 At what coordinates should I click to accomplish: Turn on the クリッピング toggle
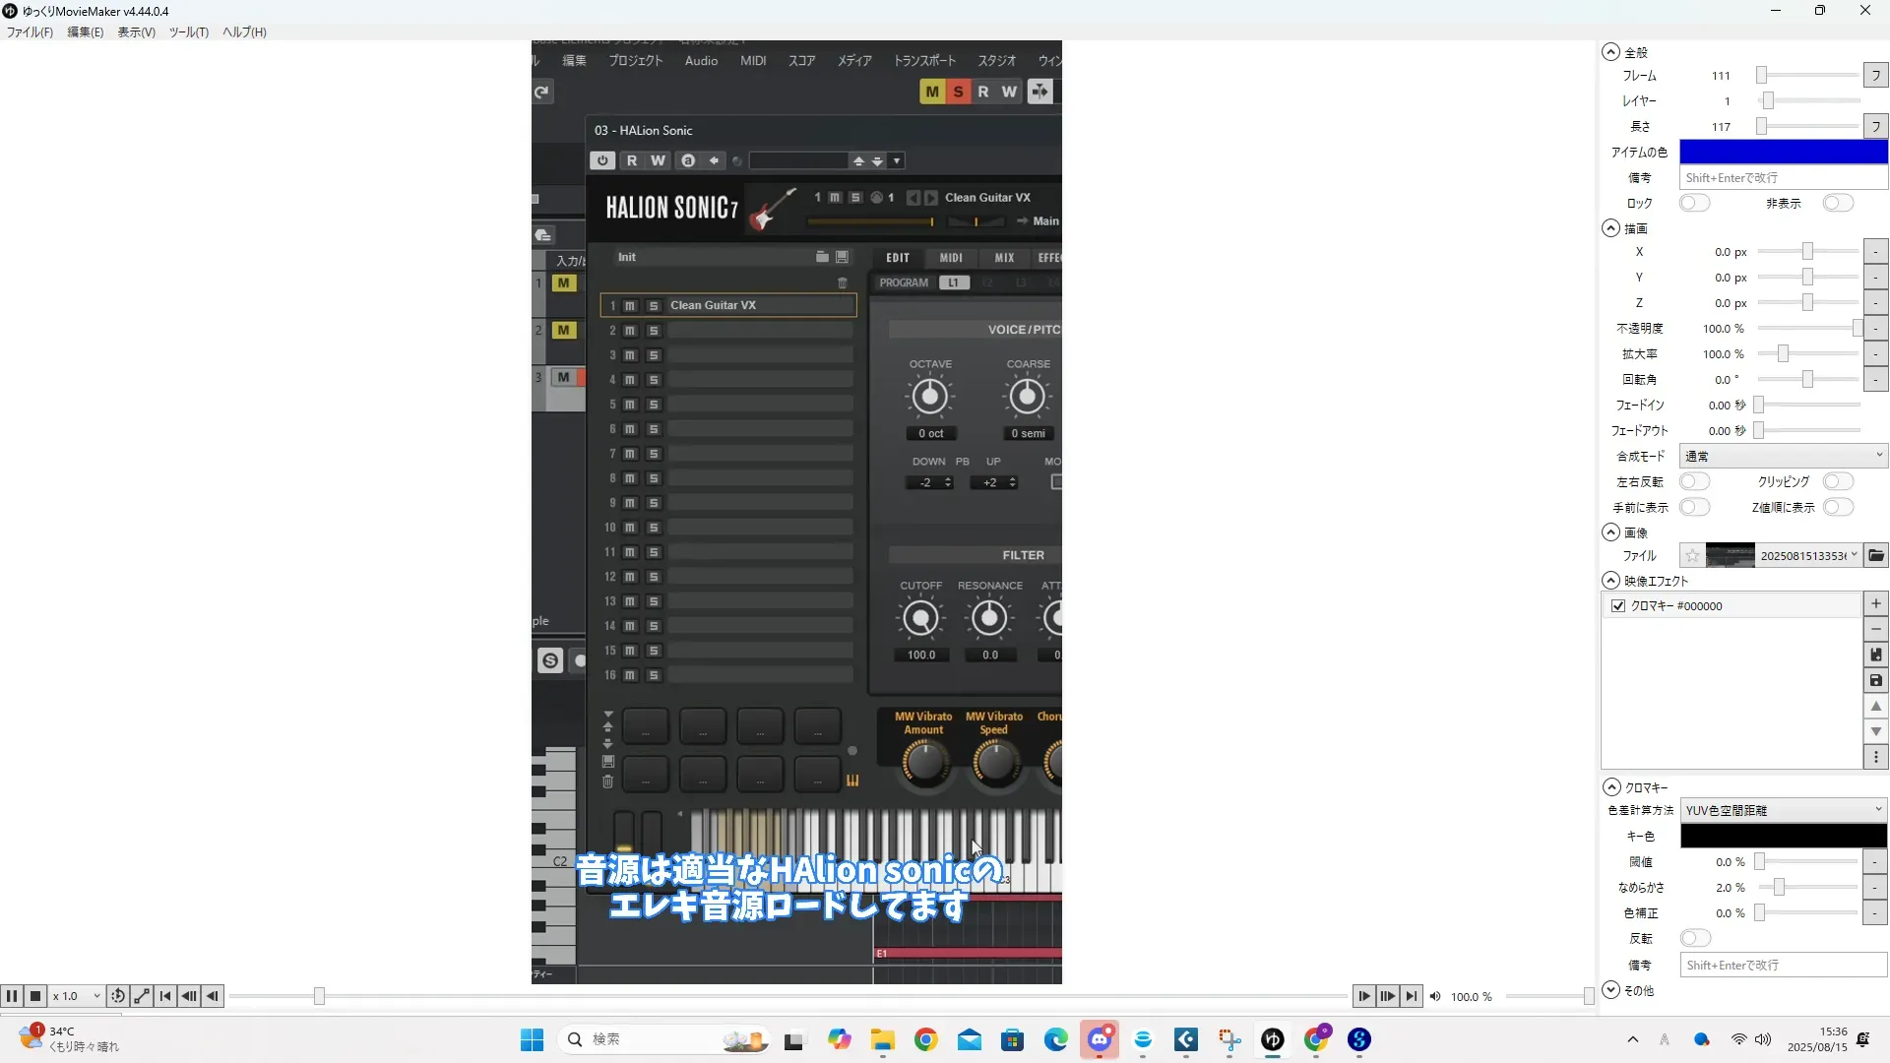pos(1837,482)
